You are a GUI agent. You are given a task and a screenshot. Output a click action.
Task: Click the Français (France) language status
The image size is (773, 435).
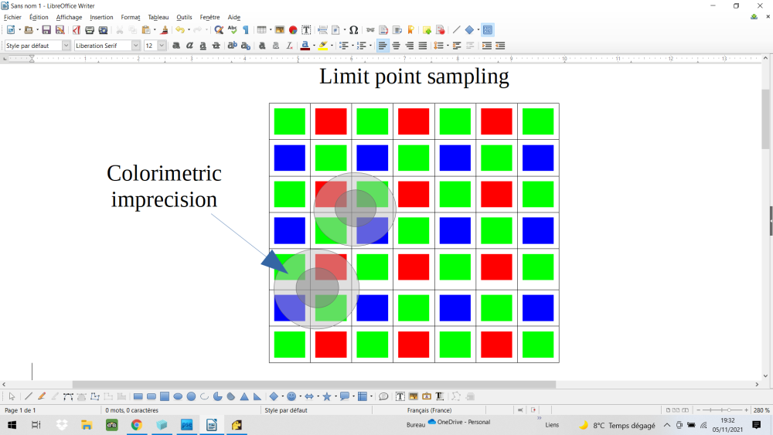click(x=429, y=410)
